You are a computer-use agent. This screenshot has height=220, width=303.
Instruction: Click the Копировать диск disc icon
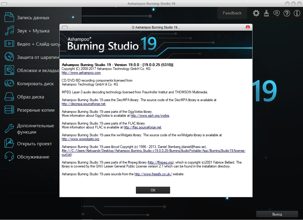pos(9,83)
